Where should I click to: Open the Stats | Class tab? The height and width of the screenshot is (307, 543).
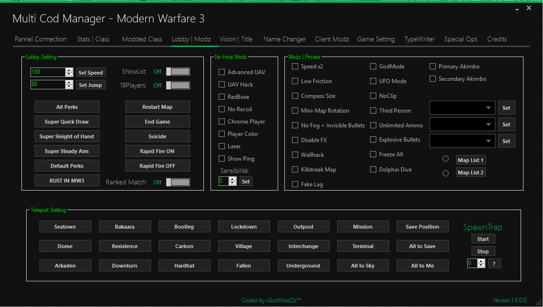click(x=93, y=39)
